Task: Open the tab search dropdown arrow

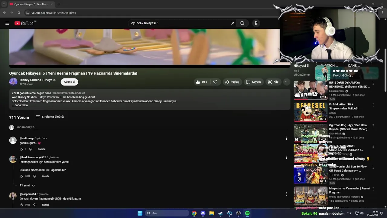Action: tap(4, 4)
